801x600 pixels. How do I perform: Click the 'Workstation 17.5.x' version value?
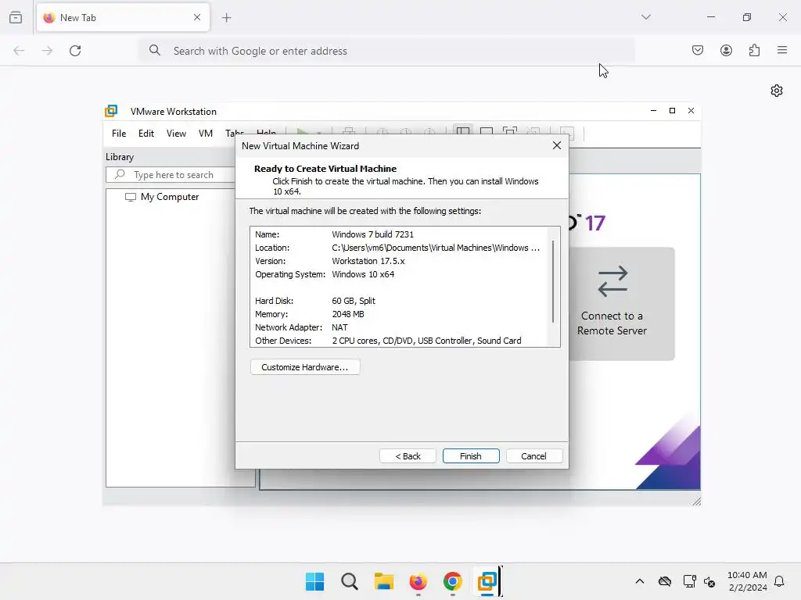pos(368,261)
